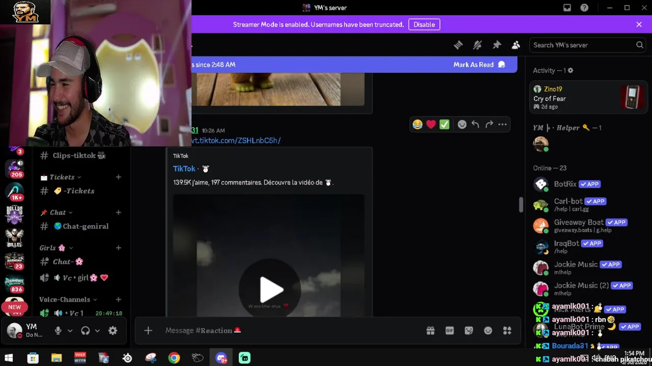
Task: Select Carl-bot in member list
Action: click(x=588, y=205)
